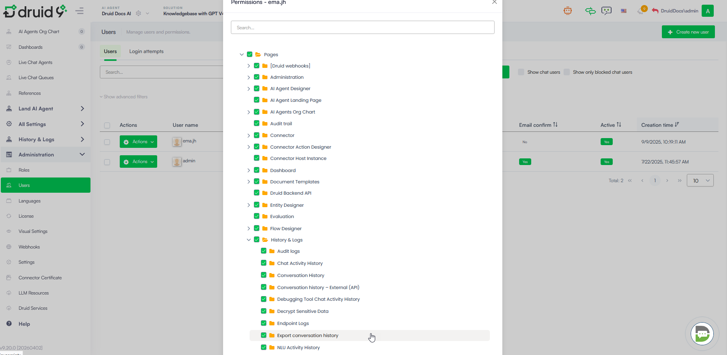727x355 pixels.
Task: Collapse the History & Logs tree node
Action: [x=248, y=240]
